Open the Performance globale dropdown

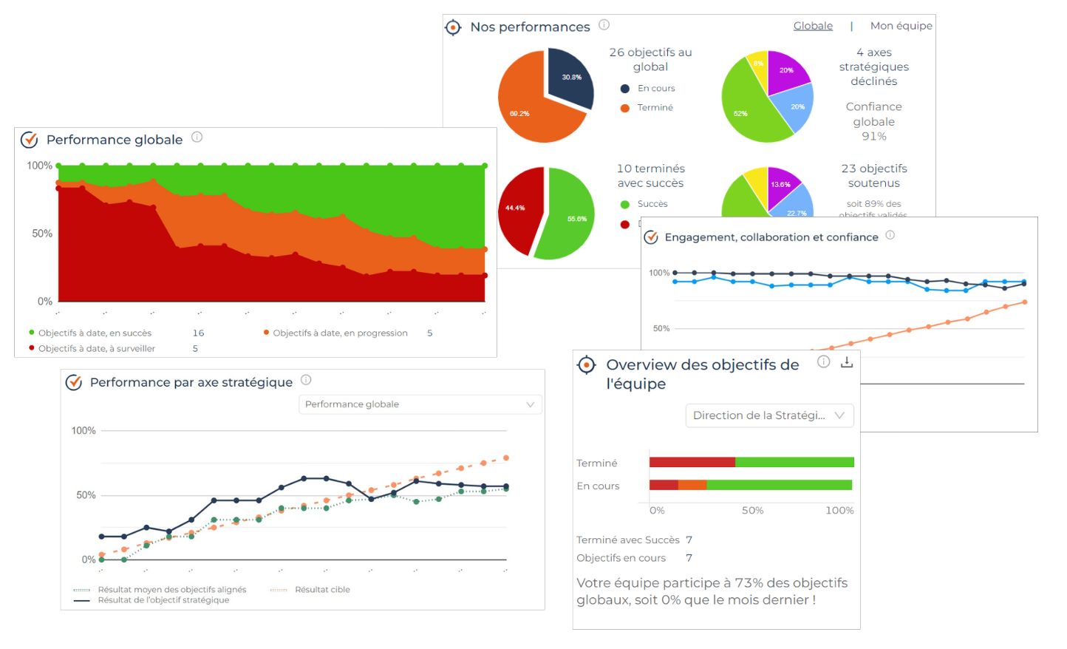(x=420, y=404)
